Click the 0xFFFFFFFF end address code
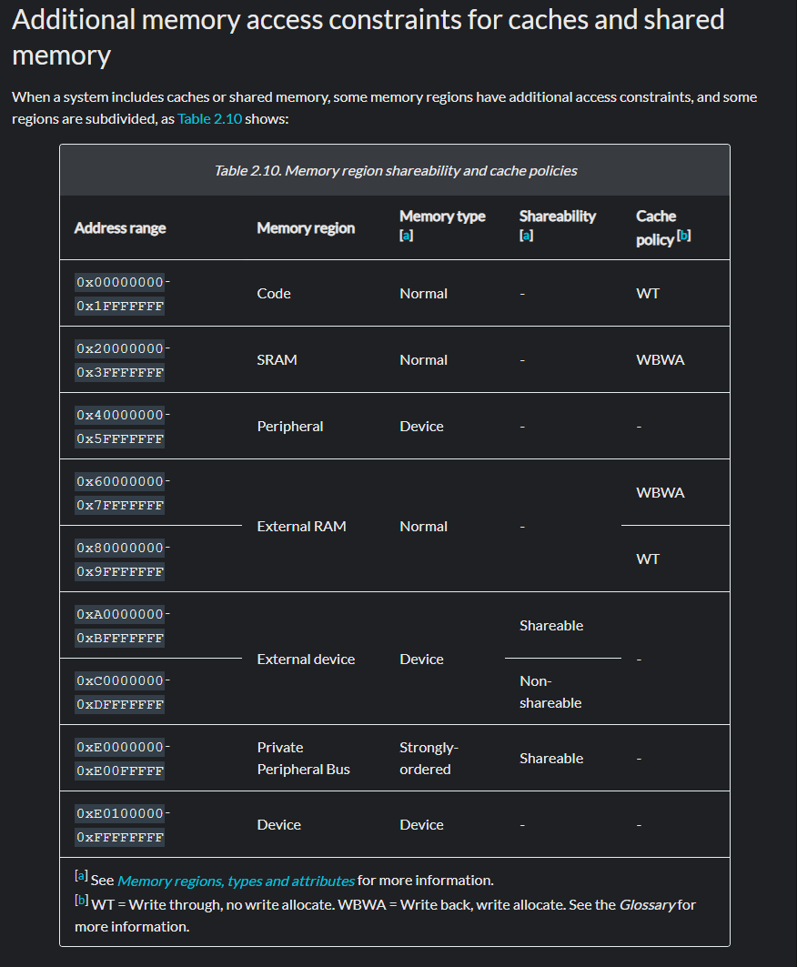Screen dimensions: 797x967 coord(120,837)
